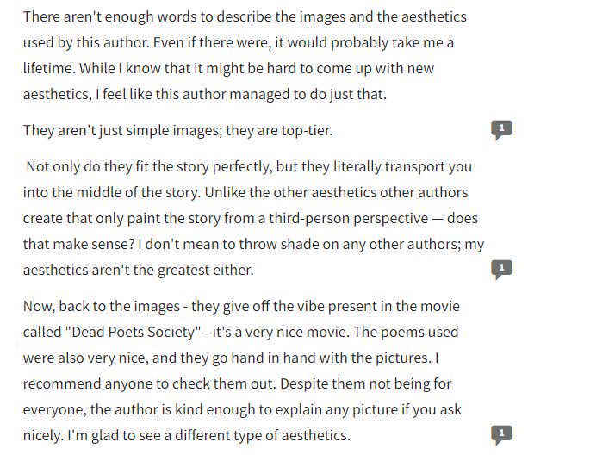This screenshot has width=615, height=455.
Task: Click the word 'lifetime' in first paragraph
Action: pos(48,68)
